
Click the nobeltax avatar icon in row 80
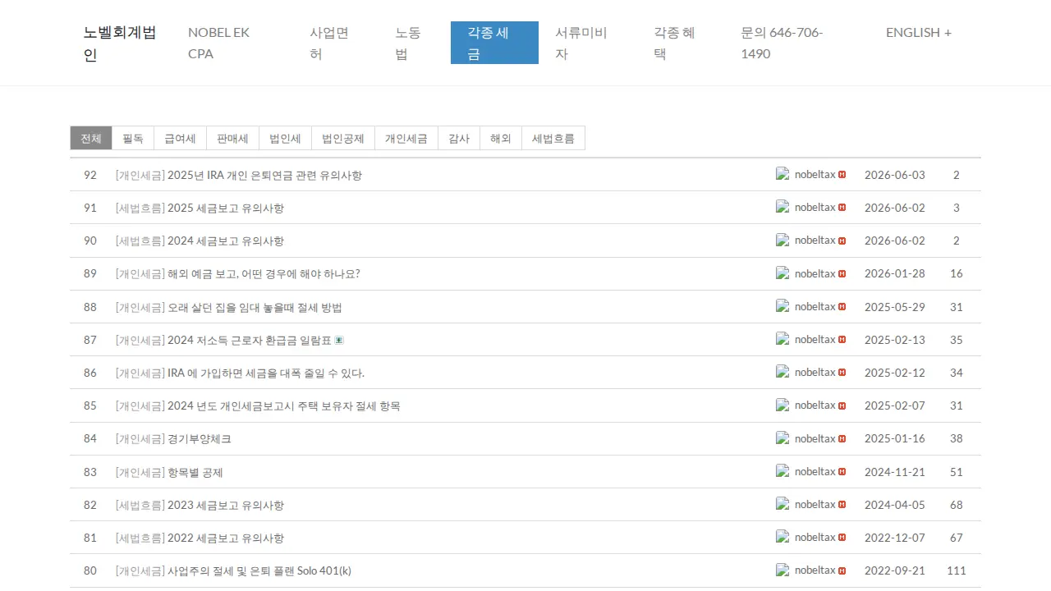(783, 570)
